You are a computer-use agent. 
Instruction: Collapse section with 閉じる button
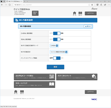tap(88, 26)
